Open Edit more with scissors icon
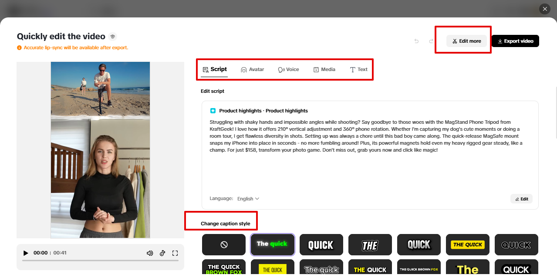This screenshot has height=278, width=557. (466, 41)
